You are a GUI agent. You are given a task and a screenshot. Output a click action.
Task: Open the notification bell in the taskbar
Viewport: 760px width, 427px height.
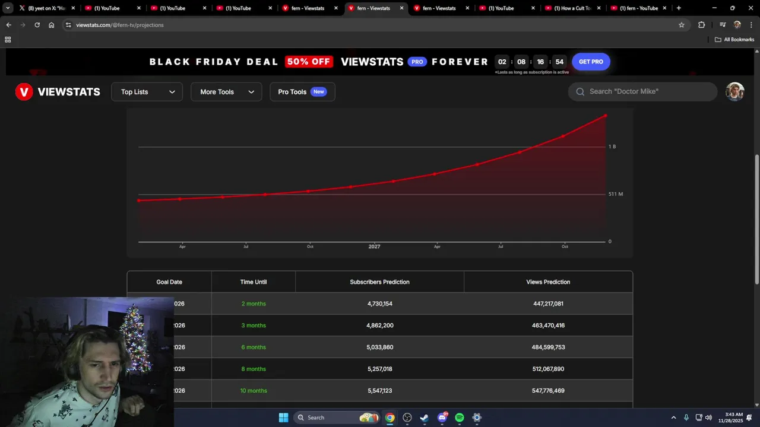(749, 418)
